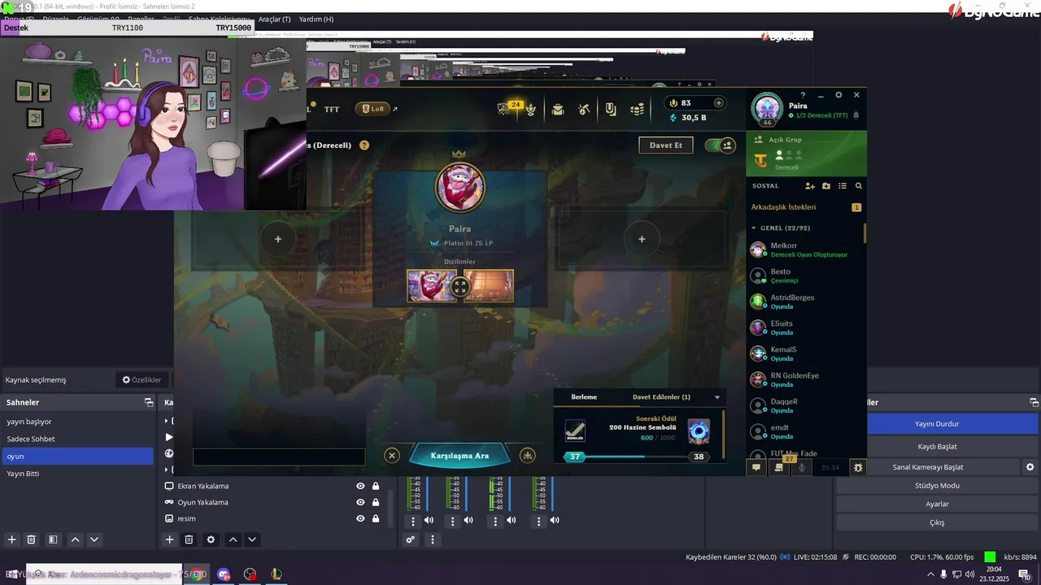The width and height of the screenshot is (1041, 585).
Task: Show hidden system tray icons
Action: pos(930,574)
